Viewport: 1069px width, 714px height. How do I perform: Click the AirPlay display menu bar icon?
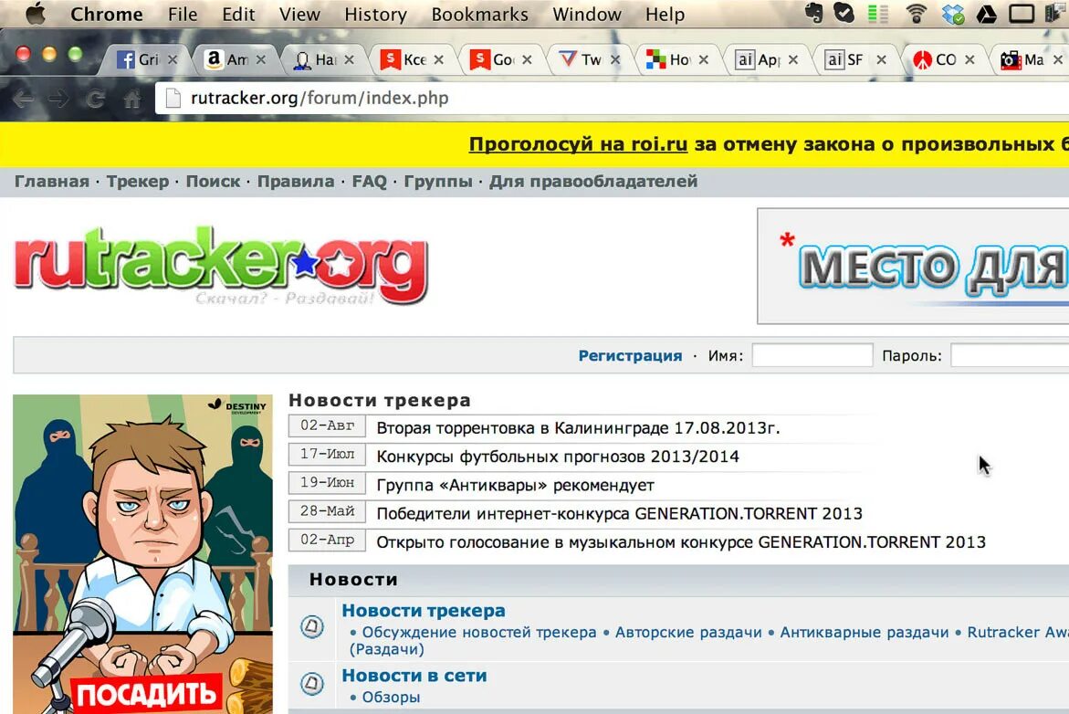pyautogui.click(x=1022, y=14)
